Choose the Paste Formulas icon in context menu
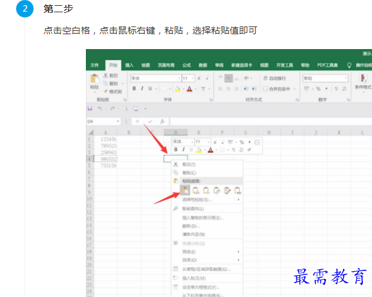372x297 pixels. tap(207, 190)
